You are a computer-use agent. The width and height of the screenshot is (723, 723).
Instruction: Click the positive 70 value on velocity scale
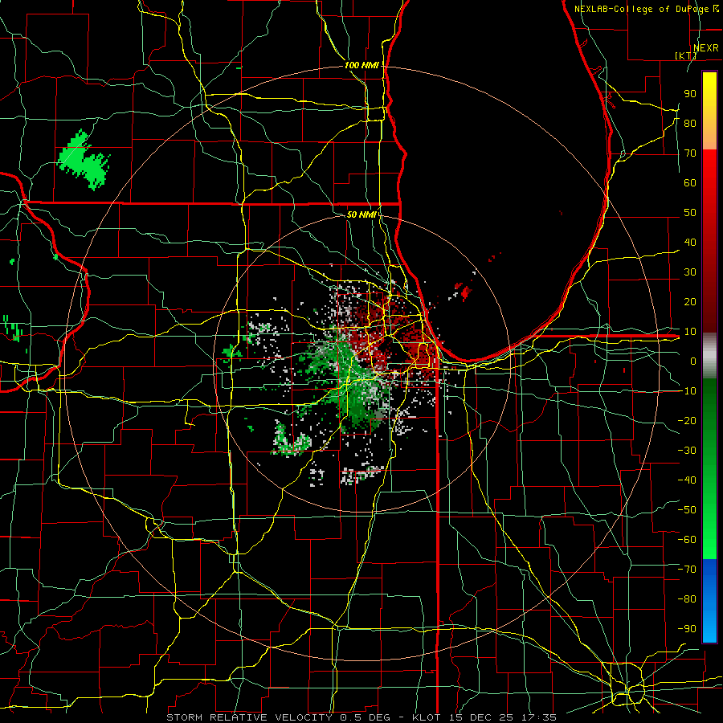690,153
